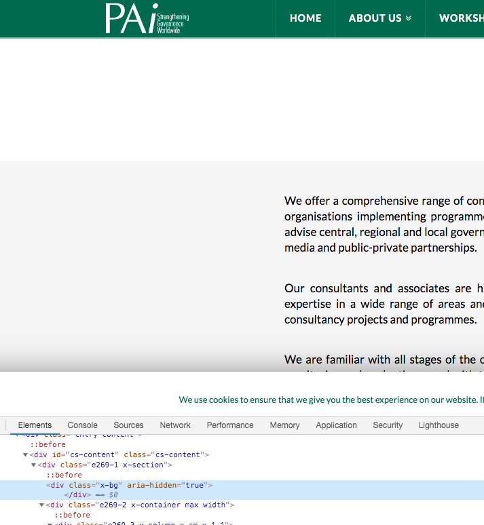484x525 pixels.
Task: Click paragraph starting "Our consultants and associates"
Action: (x=384, y=304)
